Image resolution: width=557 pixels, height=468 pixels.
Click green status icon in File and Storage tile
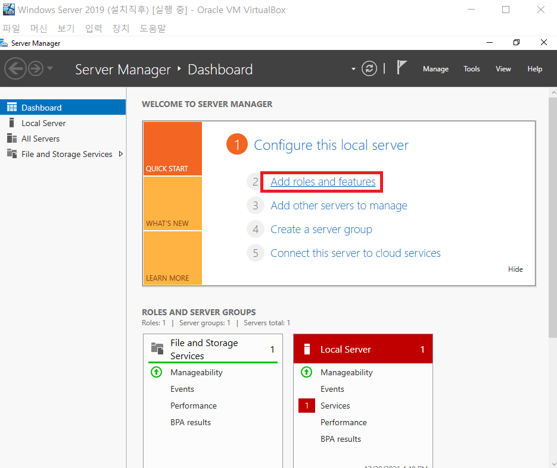coord(156,372)
